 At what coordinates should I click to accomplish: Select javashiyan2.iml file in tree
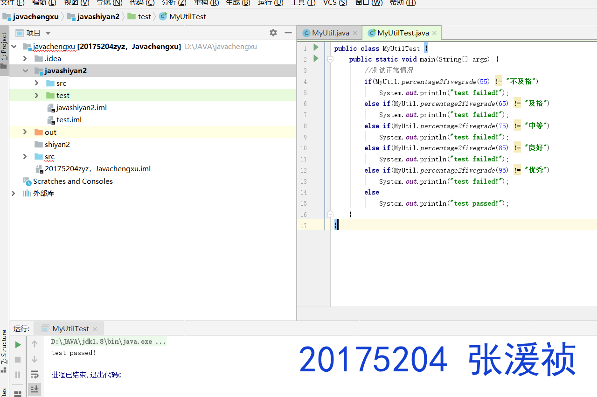point(82,108)
